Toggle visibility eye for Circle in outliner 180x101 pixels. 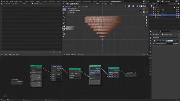(176, 12)
